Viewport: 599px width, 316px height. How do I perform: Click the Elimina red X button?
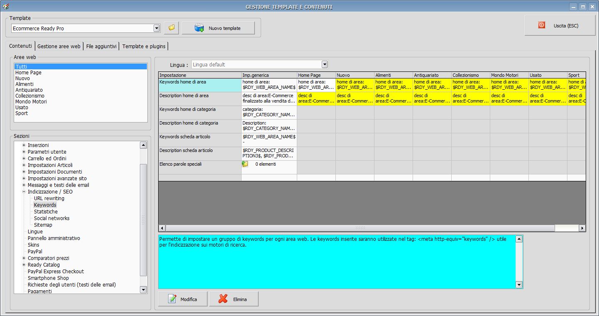[234, 299]
